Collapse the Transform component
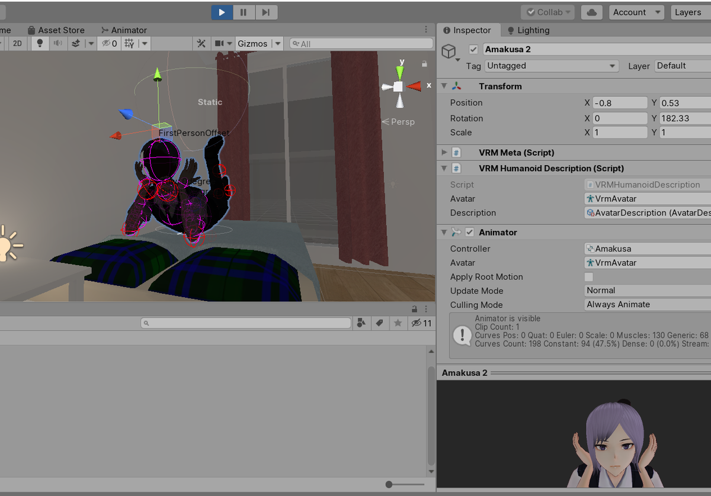The width and height of the screenshot is (711, 496). 444,86
